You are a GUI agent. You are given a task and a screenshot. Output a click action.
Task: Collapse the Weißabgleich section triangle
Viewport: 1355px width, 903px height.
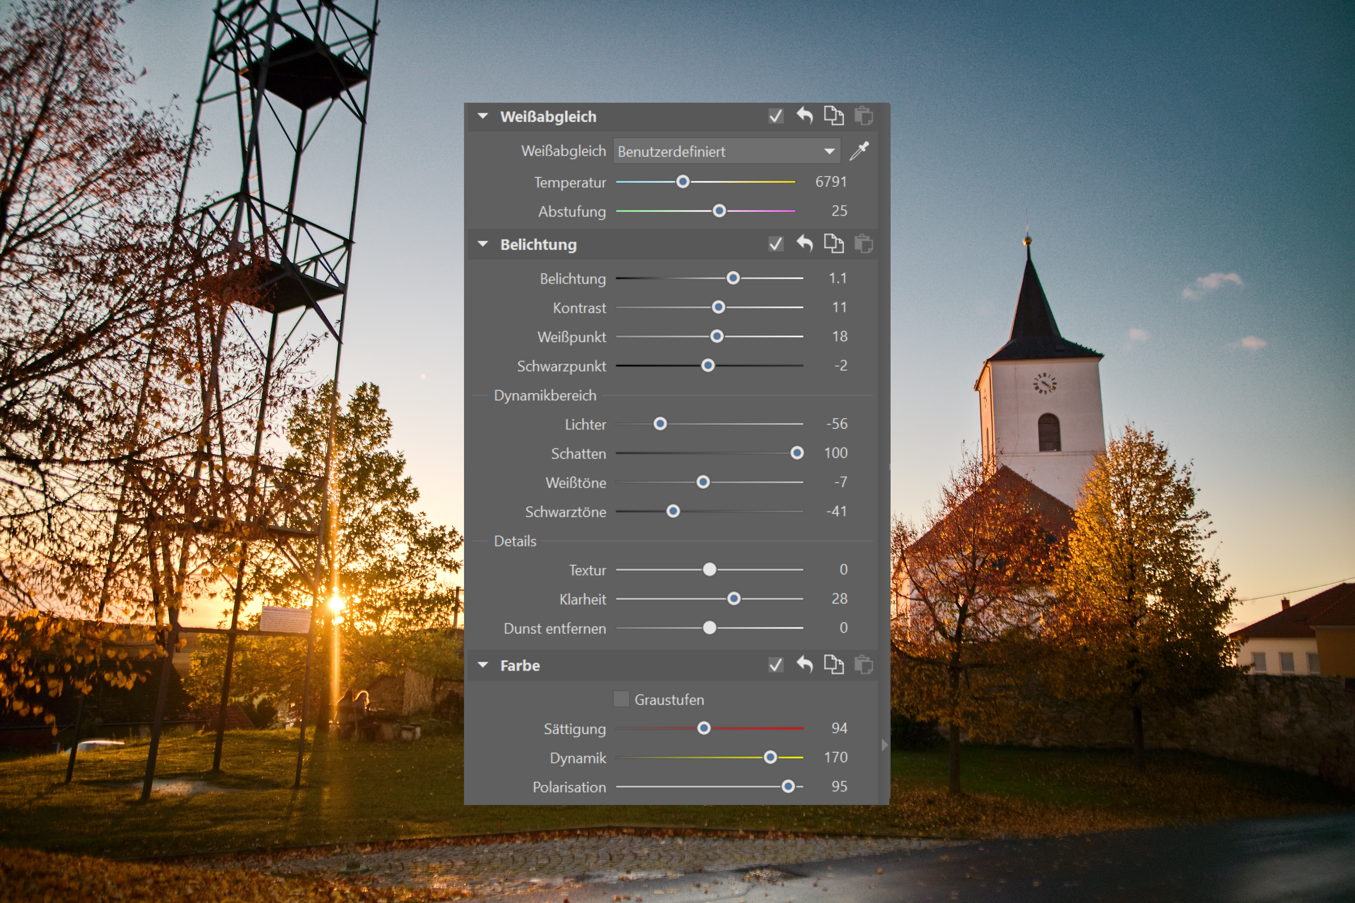tap(483, 116)
